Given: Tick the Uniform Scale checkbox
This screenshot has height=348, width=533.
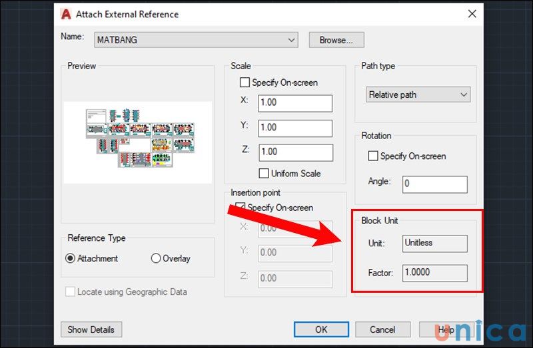Looking at the screenshot, I should [x=264, y=174].
